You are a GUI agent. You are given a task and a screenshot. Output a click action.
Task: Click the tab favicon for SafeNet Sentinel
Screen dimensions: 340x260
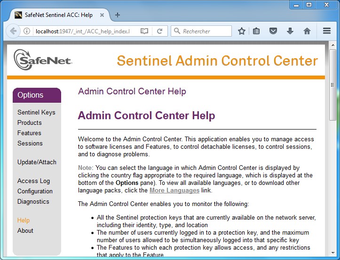18,15
